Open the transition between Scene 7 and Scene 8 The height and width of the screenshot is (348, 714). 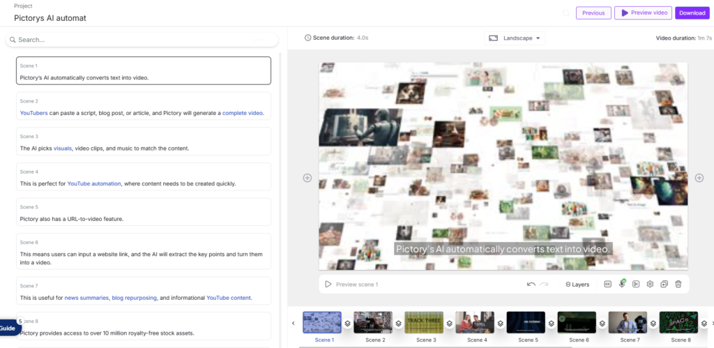point(653,324)
